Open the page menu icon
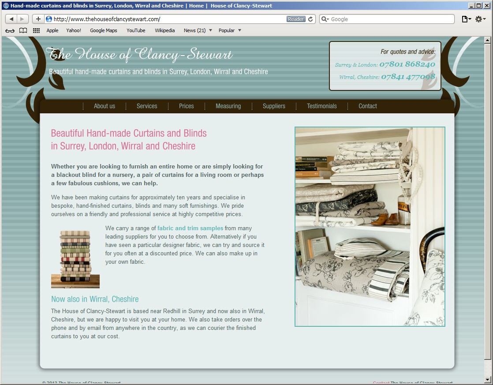493x385 pixels. (x=466, y=19)
